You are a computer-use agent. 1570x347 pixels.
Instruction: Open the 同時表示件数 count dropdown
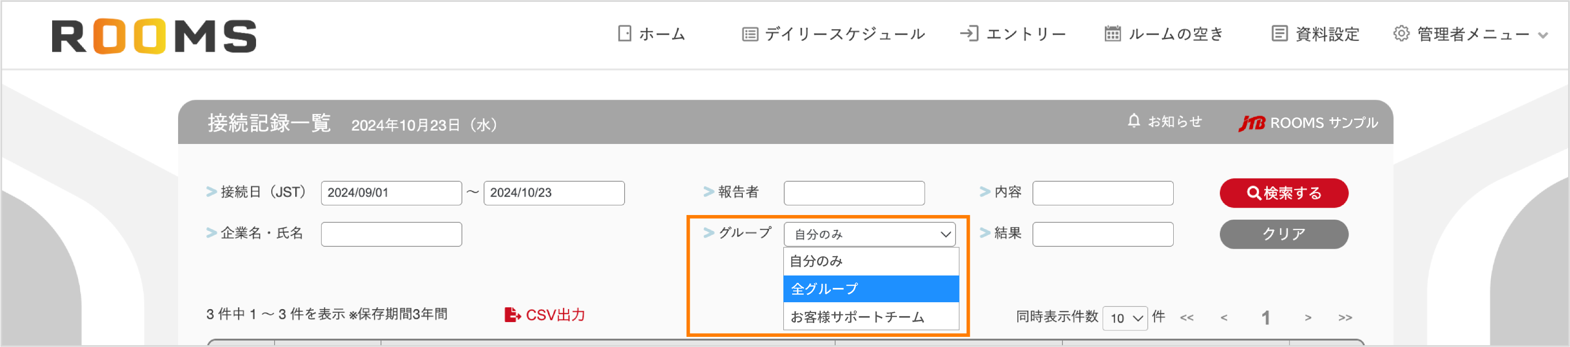pos(1124,318)
